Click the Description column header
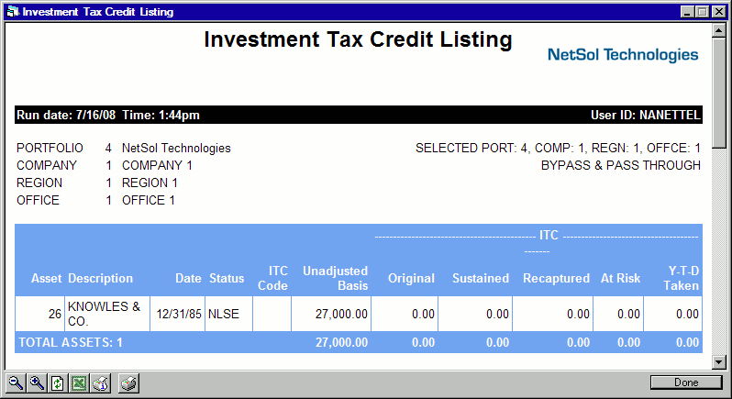 100,278
